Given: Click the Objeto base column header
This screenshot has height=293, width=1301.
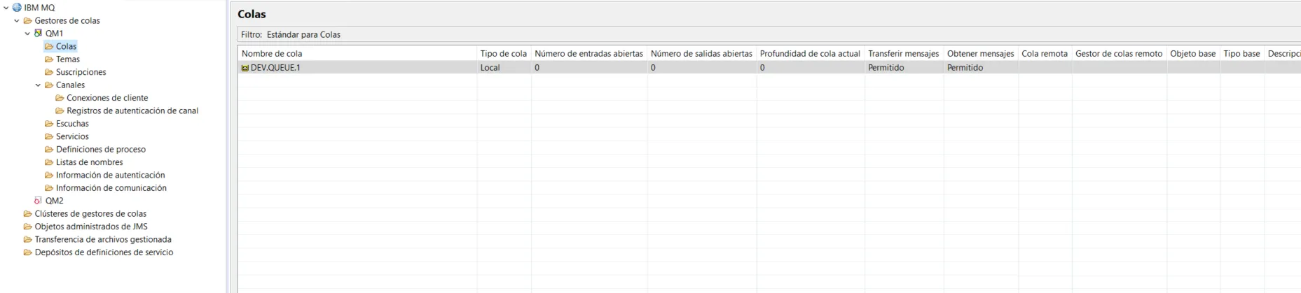Looking at the screenshot, I should coord(1193,54).
